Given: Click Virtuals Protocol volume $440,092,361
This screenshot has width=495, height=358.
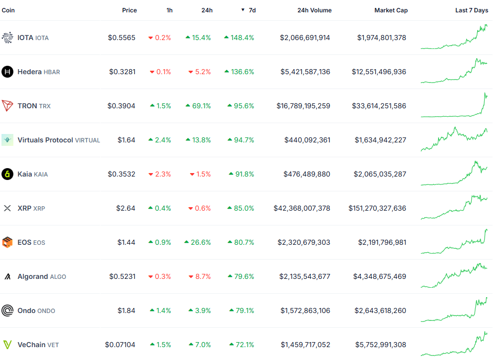Looking at the screenshot, I should [x=307, y=140].
